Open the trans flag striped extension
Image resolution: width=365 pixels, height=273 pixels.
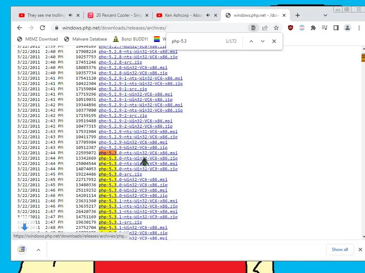coord(302,28)
